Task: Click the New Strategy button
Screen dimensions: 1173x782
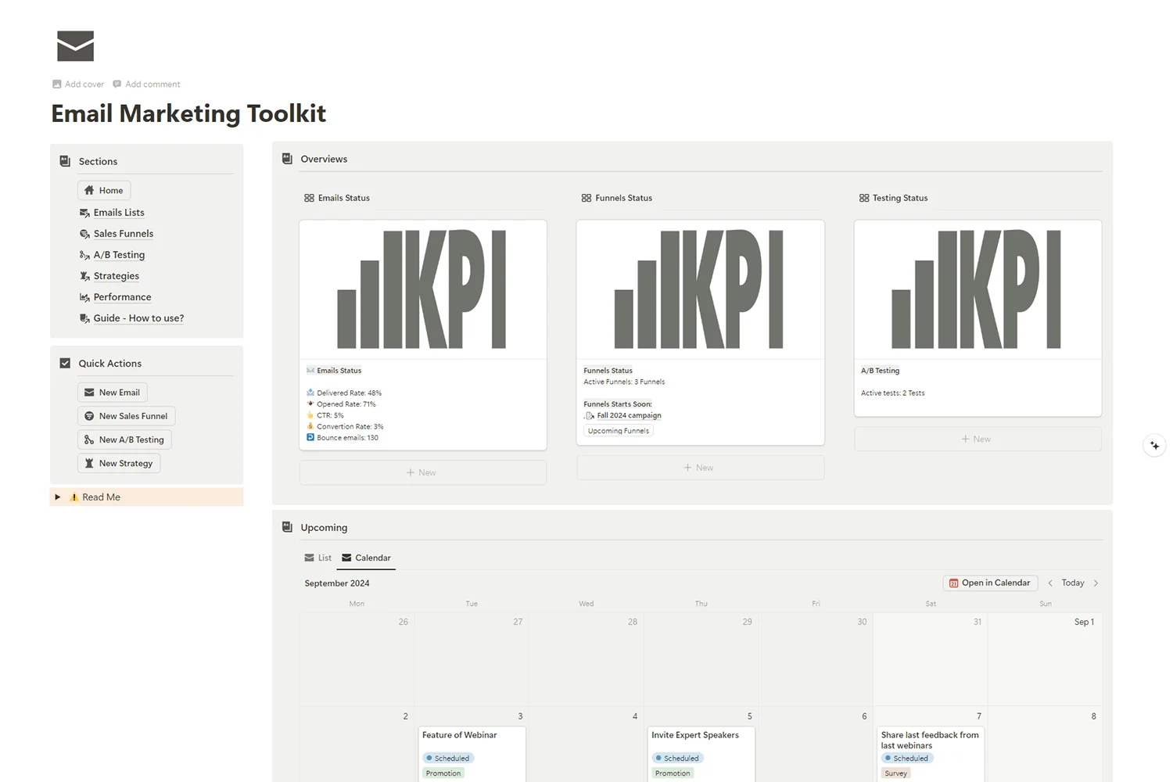Action: [x=119, y=463]
